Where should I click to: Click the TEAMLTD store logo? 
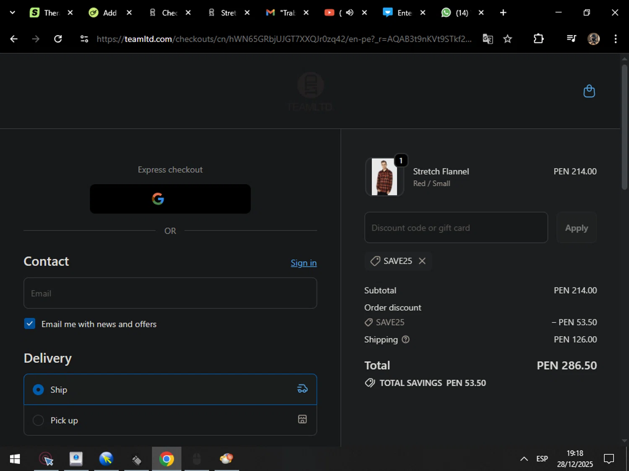point(310,92)
